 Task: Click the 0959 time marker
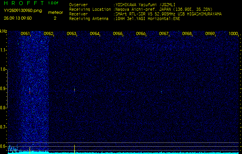tap(210, 33)
